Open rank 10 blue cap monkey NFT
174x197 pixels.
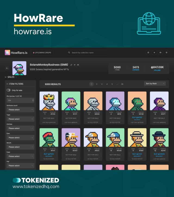point(115,137)
